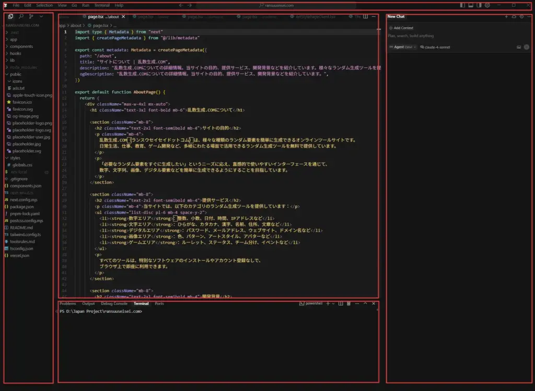Click the navigate back arrow
Image resolution: width=535 pixels, height=391 pixels.
click(x=181, y=5)
